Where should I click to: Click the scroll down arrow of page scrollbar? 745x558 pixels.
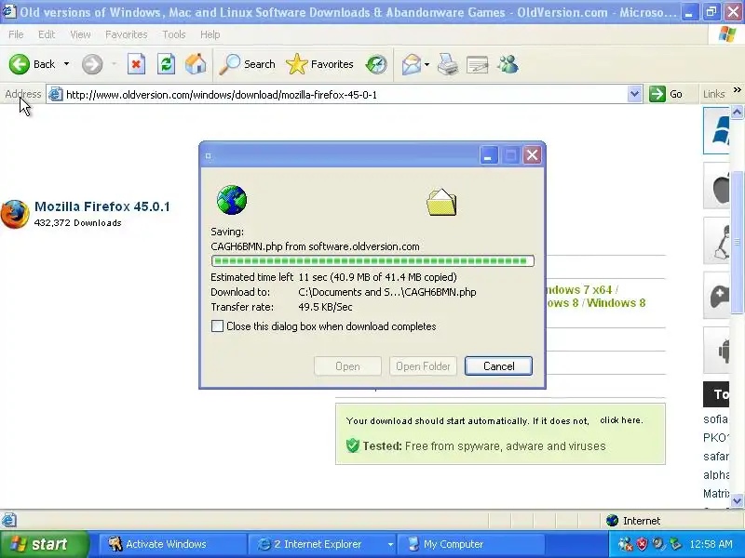[x=737, y=500]
